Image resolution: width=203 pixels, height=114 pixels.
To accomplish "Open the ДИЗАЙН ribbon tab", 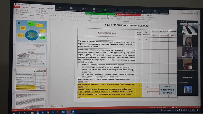I will (42, 8).
